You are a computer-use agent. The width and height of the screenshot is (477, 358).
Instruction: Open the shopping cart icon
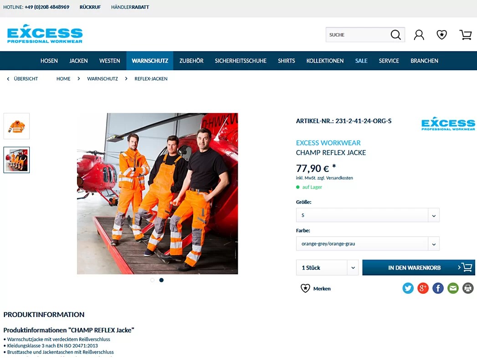(x=465, y=35)
